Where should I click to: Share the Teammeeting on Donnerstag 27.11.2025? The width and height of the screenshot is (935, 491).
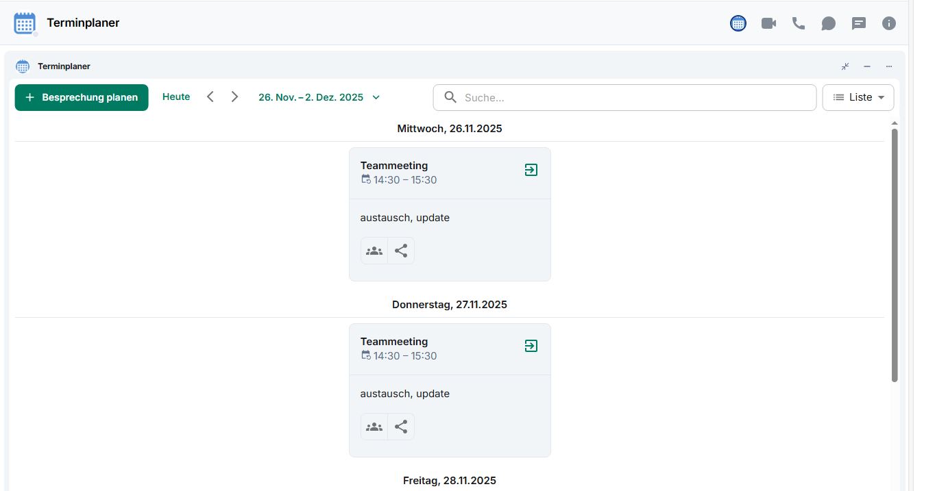[401, 427]
